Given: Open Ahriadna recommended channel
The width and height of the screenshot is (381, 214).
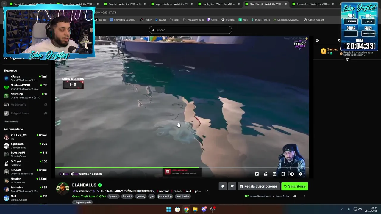Looking at the screenshot, I should pyautogui.click(x=25, y=189).
